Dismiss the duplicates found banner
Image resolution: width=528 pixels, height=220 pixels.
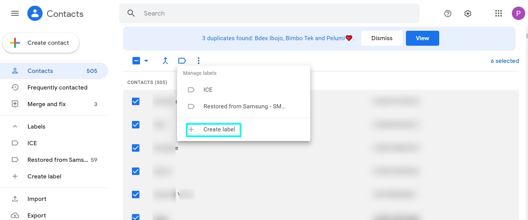[382, 38]
